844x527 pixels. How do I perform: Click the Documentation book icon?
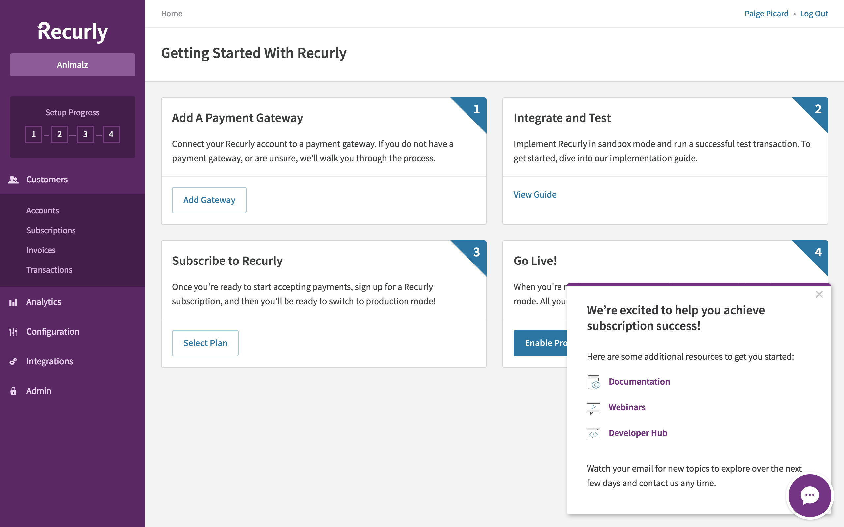coord(593,382)
